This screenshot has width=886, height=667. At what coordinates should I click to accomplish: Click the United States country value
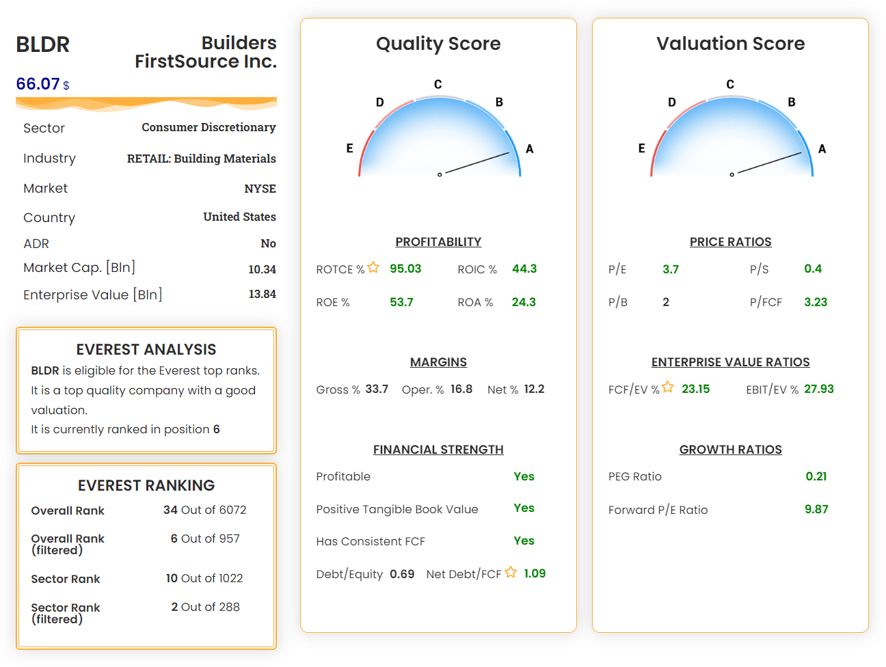point(239,217)
